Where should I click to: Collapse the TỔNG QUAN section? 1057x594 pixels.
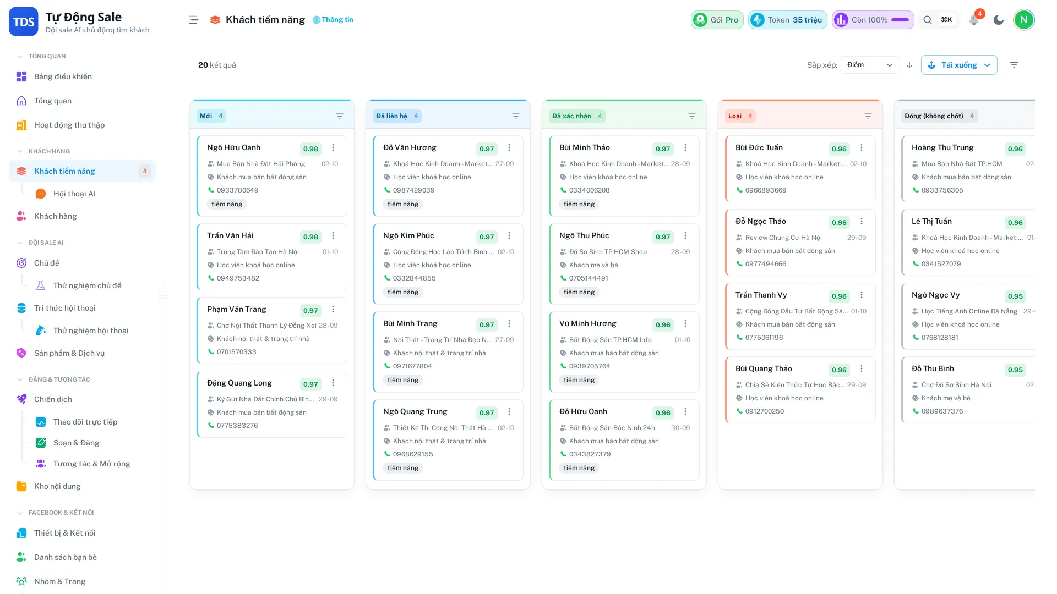(x=42, y=56)
